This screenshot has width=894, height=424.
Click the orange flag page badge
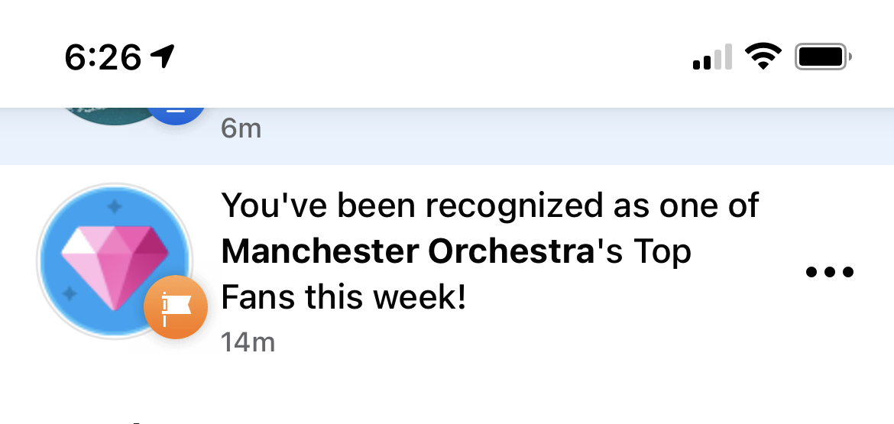point(176,307)
